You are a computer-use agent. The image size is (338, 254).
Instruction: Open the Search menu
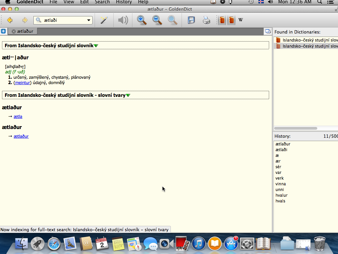coord(102,2)
